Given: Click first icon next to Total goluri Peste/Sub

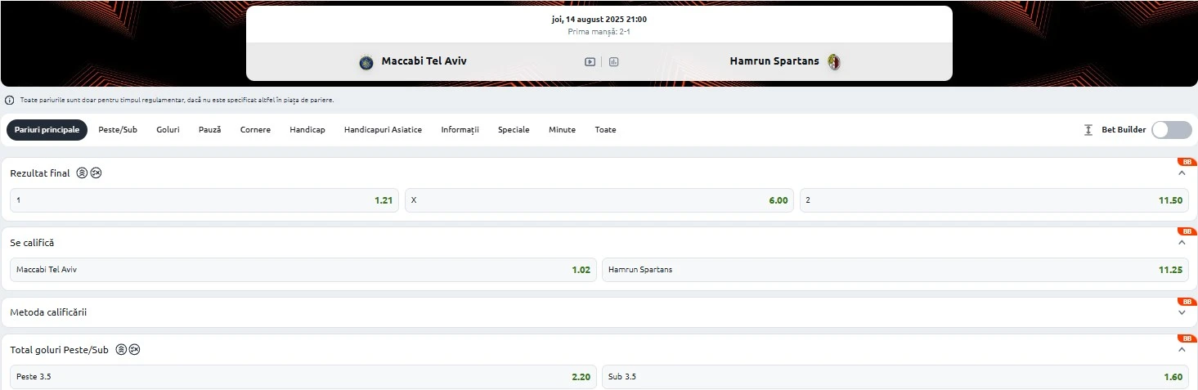Looking at the screenshot, I should pyautogui.click(x=121, y=349).
